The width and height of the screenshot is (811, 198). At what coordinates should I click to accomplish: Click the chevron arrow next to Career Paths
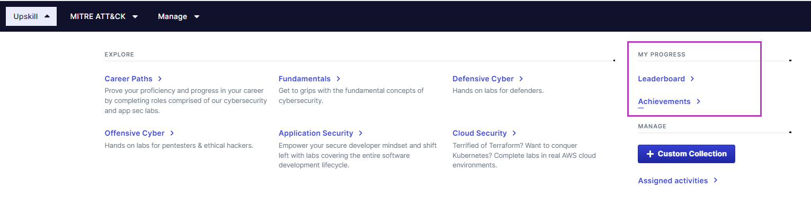pos(160,79)
